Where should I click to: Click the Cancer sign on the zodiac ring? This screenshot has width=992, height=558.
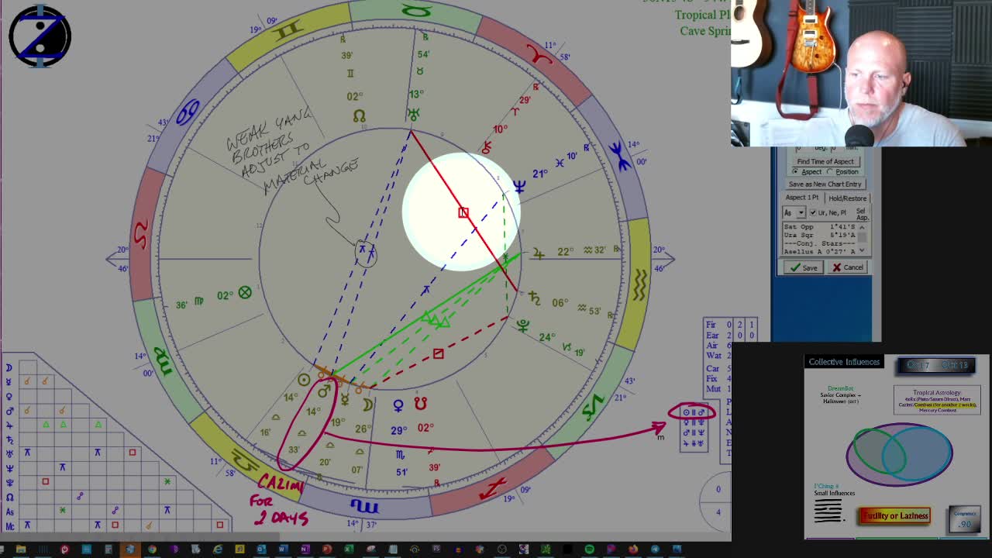click(188, 113)
